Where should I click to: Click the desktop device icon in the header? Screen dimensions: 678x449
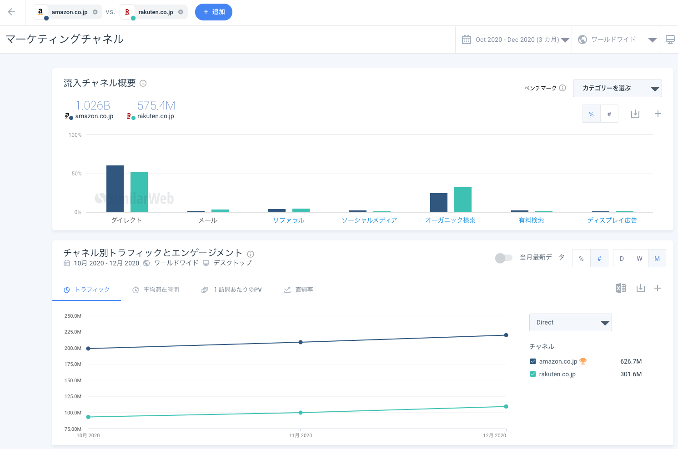coord(670,40)
